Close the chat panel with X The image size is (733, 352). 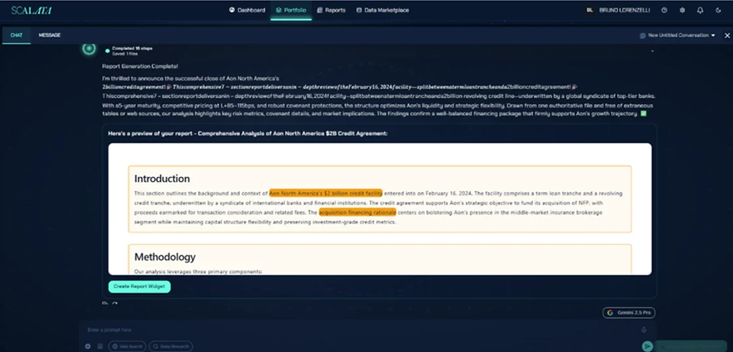click(x=727, y=35)
